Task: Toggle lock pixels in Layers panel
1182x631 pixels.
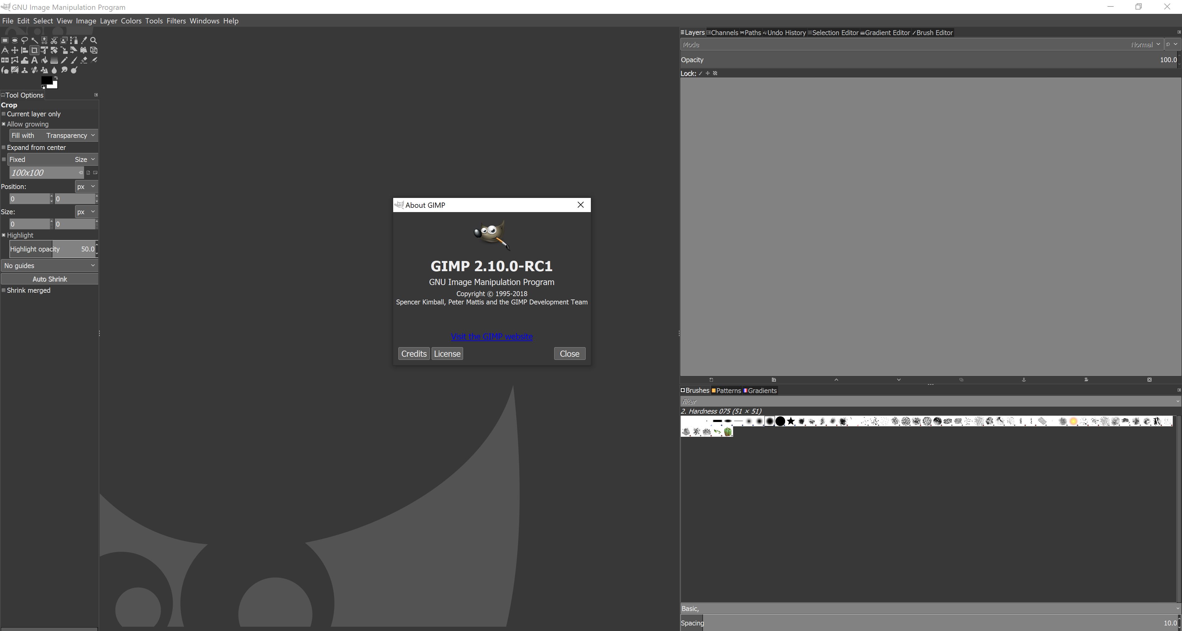Action: 700,73
